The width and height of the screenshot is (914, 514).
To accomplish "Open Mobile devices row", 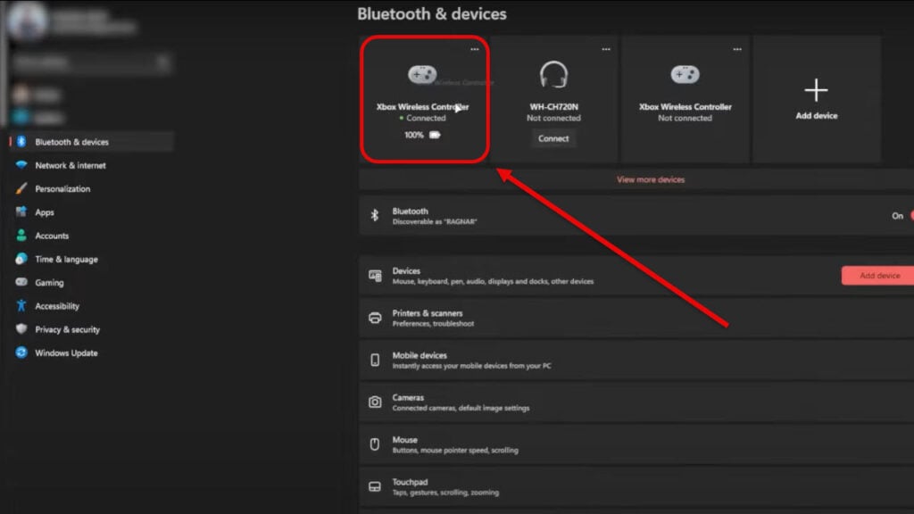I will point(636,361).
